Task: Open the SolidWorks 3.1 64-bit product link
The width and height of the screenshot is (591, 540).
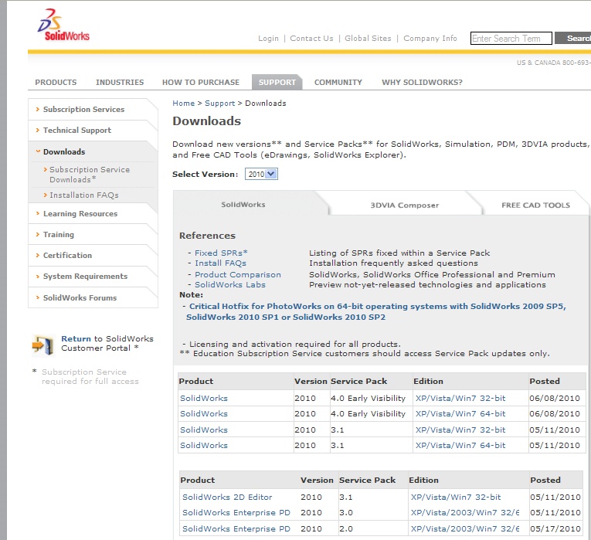Action: [x=204, y=446]
